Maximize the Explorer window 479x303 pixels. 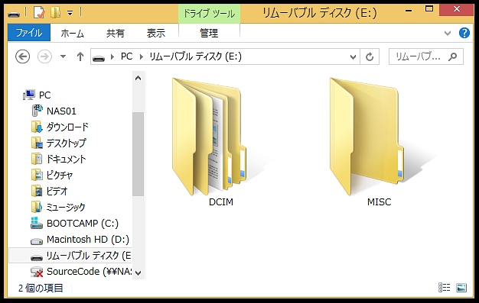pos(429,9)
